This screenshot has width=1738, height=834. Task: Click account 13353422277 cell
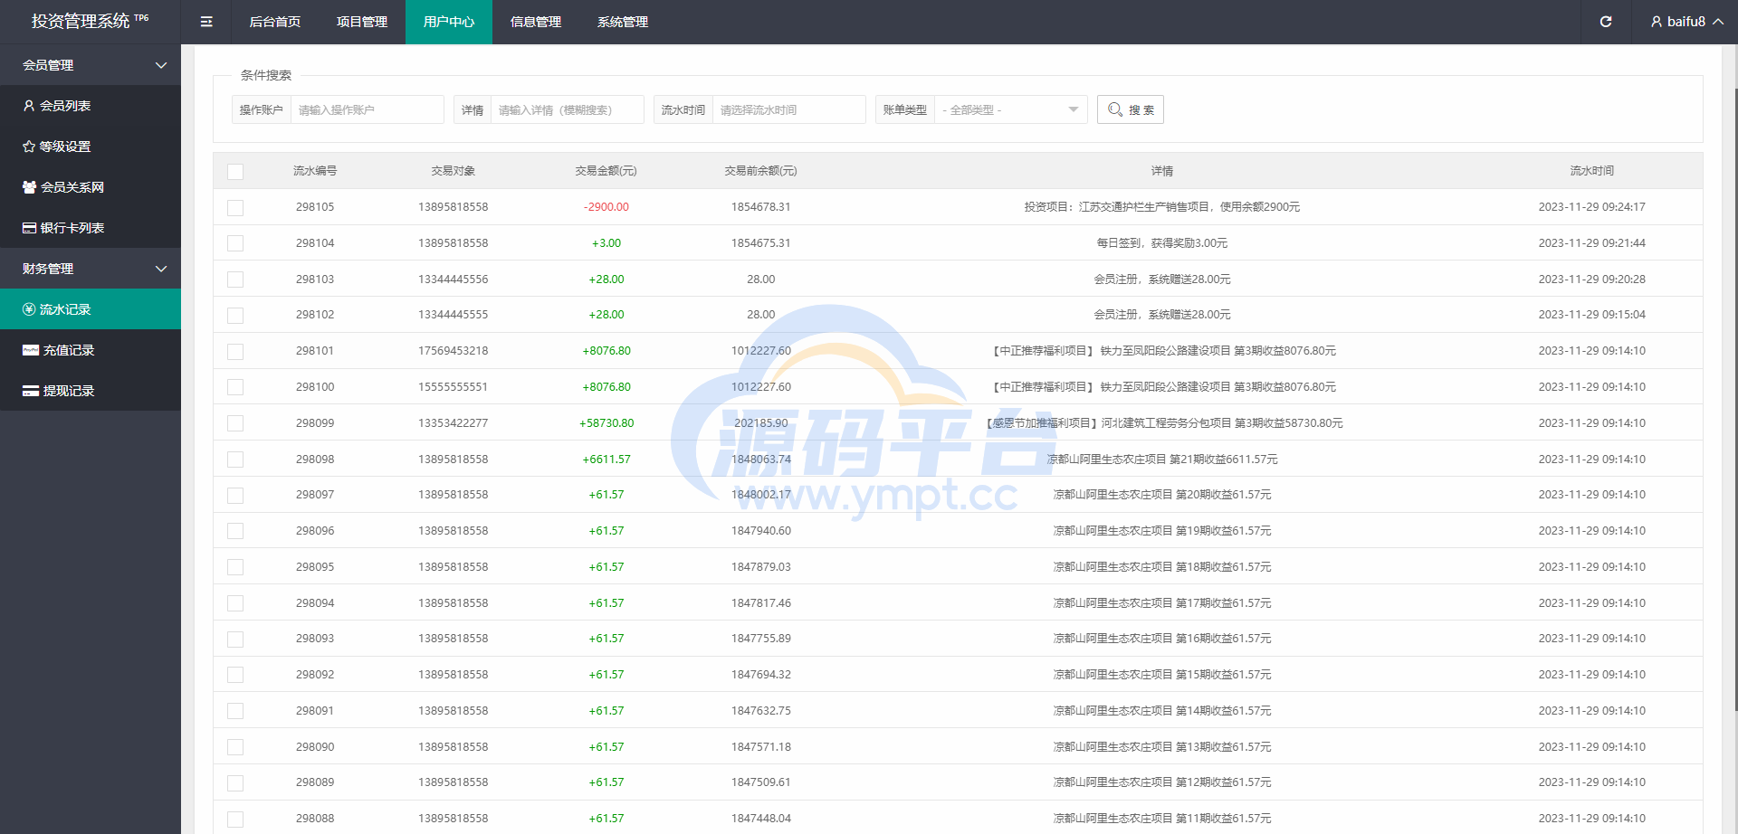click(454, 423)
